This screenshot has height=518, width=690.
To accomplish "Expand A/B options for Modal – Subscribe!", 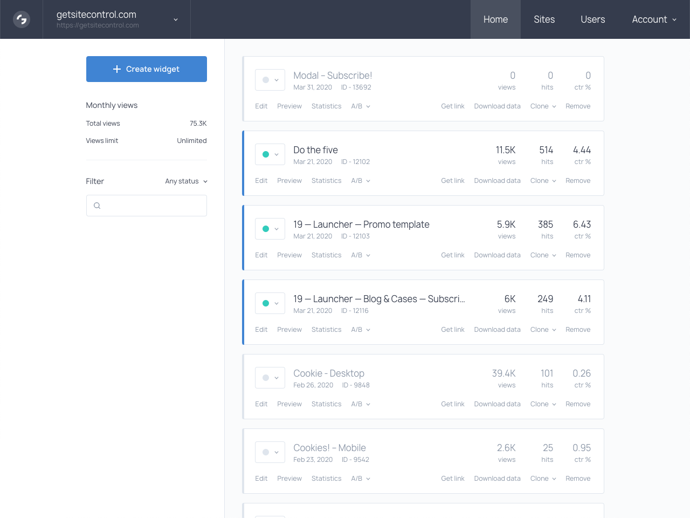I will click(361, 106).
